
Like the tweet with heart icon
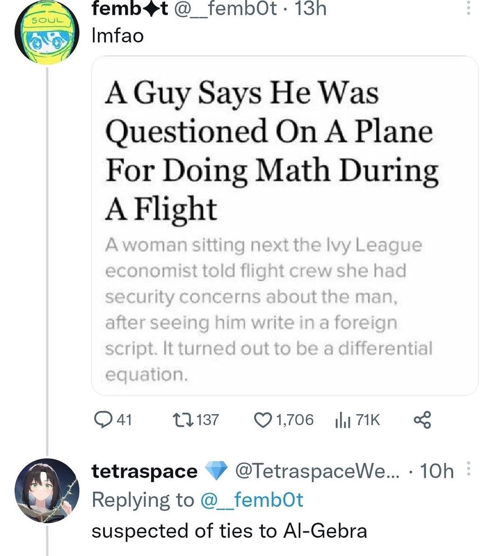(263, 419)
